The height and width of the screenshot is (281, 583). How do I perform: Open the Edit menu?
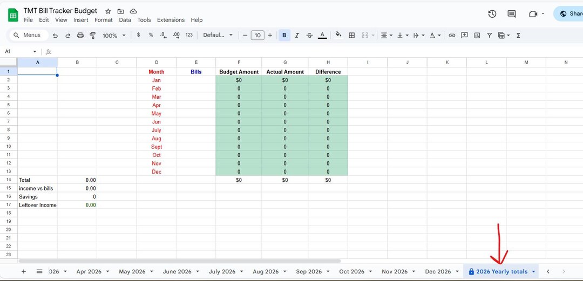tap(44, 20)
